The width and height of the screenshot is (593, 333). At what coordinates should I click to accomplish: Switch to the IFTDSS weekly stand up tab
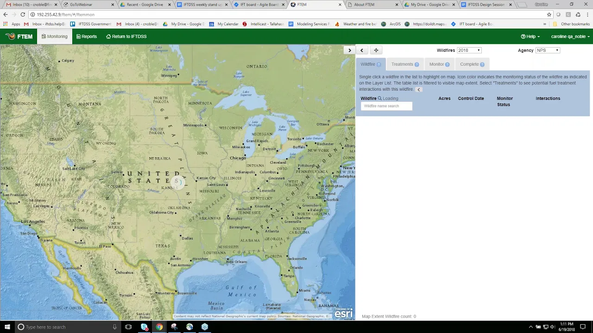[202, 5]
